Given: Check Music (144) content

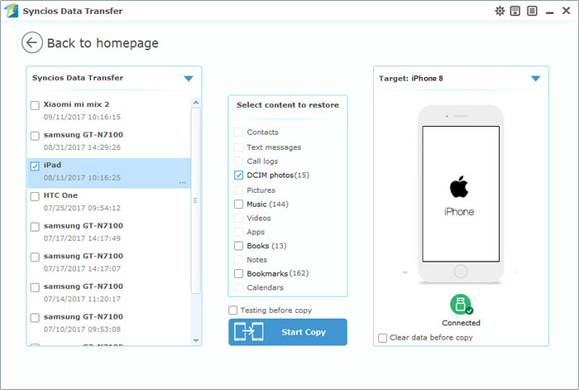Looking at the screenshot, I should (238, 204).
